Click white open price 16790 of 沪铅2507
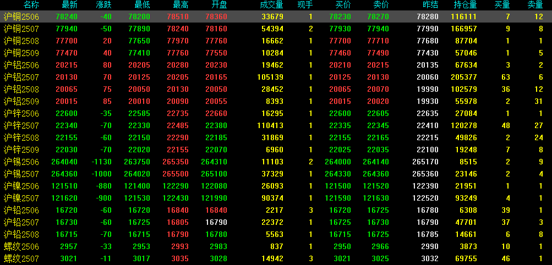 coord(216,223)
